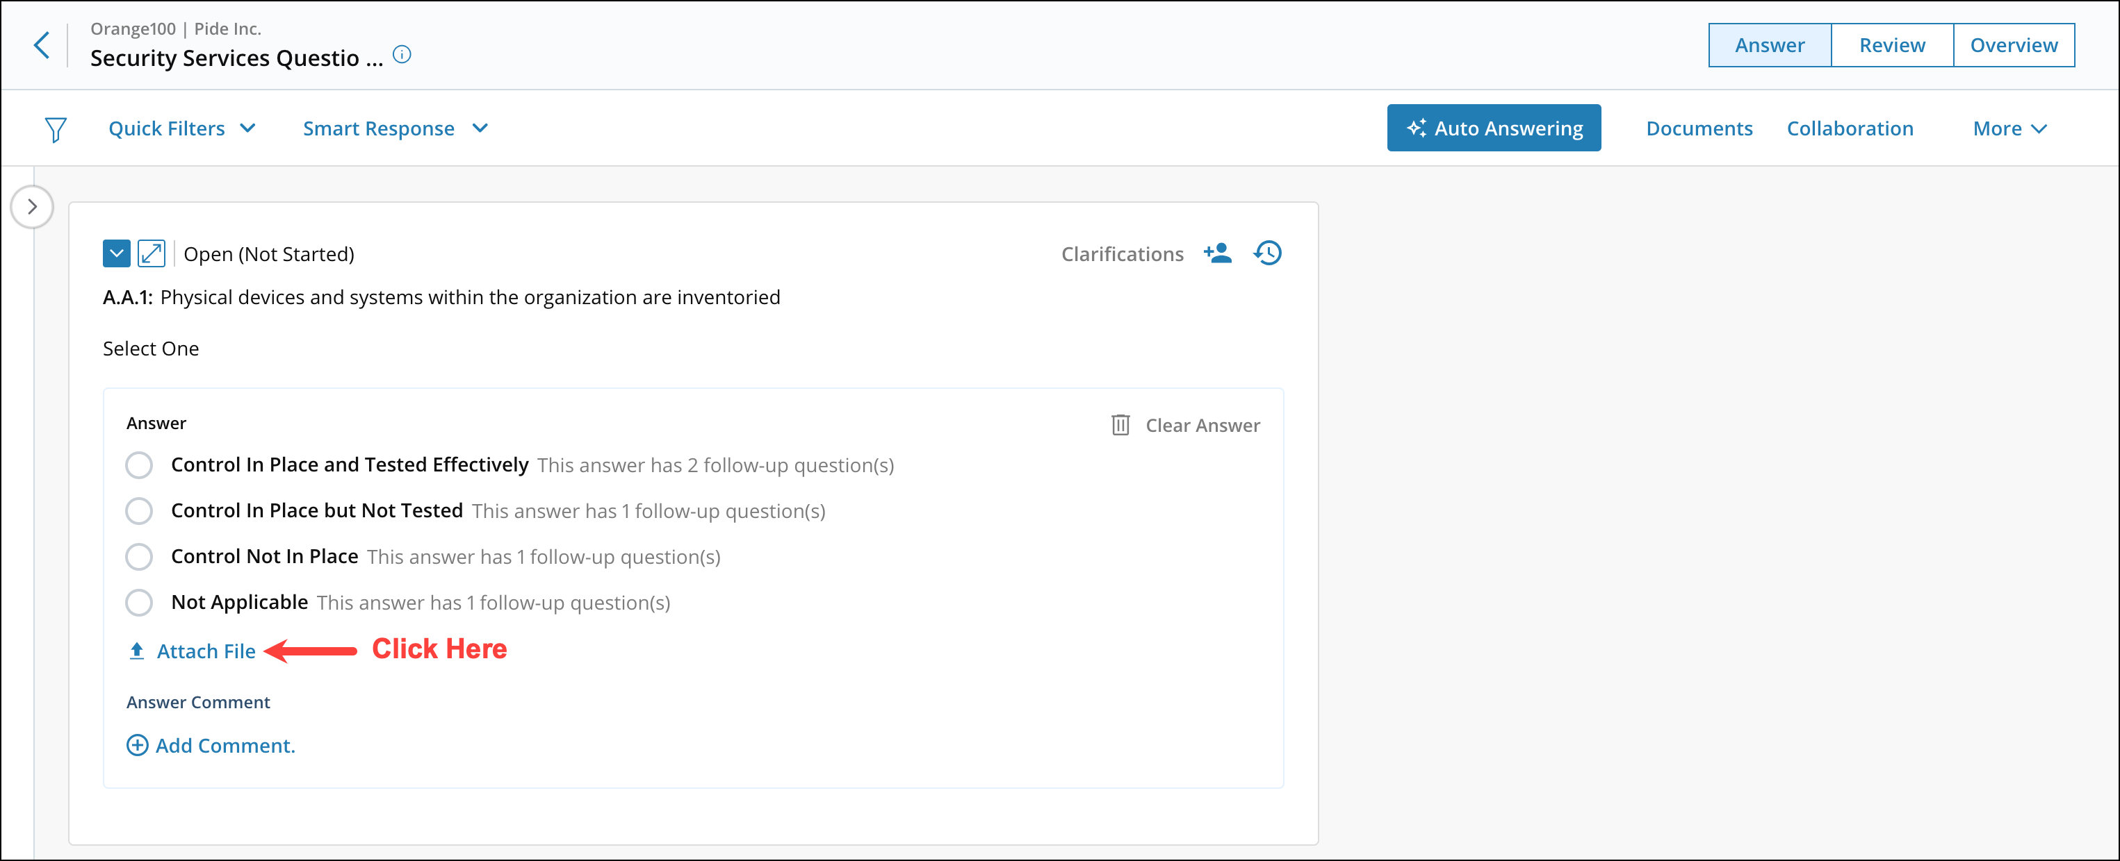2120x861 pixels.
Task: Open the Quick Filters dropdown
Action: (x=183, y=128)
